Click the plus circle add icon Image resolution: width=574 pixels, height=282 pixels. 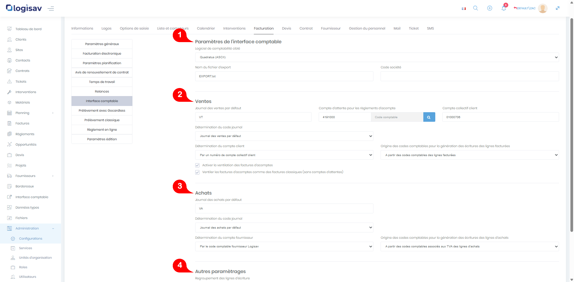[x=490, y=8]
